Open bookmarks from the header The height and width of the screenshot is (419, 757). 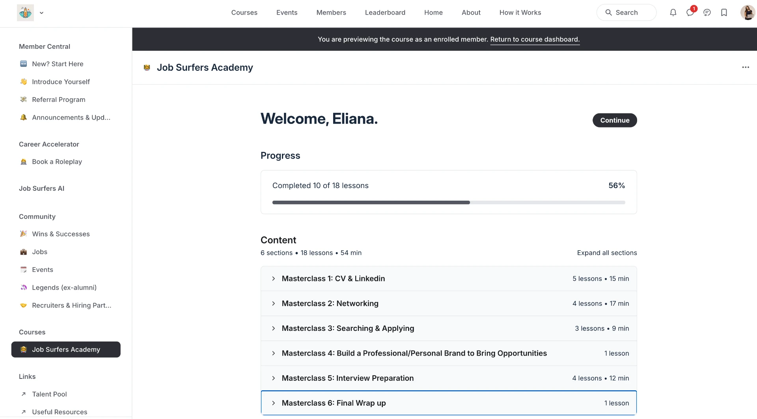click(x=724, y=13)
